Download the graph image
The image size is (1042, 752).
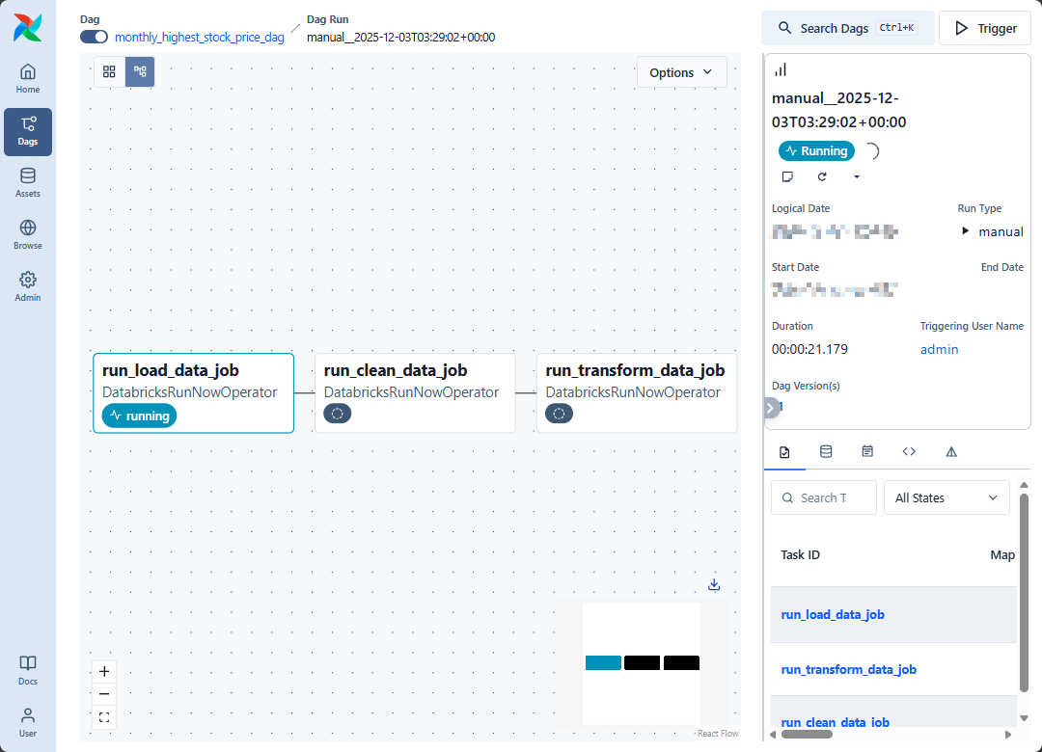[714, 584]
